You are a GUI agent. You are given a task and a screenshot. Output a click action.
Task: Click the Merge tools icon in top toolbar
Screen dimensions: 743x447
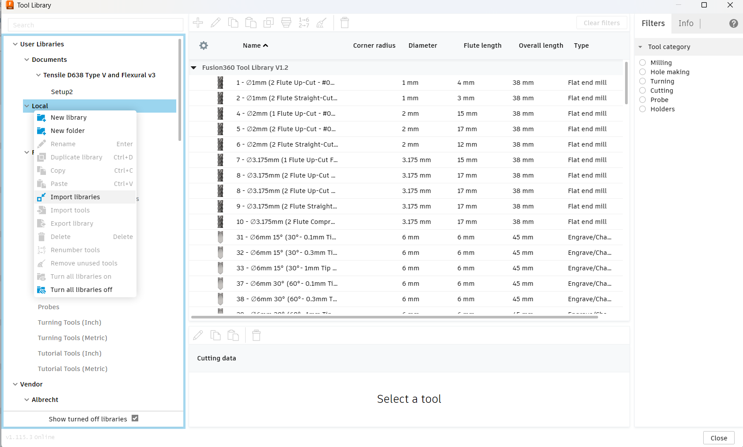pyautogui.click(x=286, y=23)
